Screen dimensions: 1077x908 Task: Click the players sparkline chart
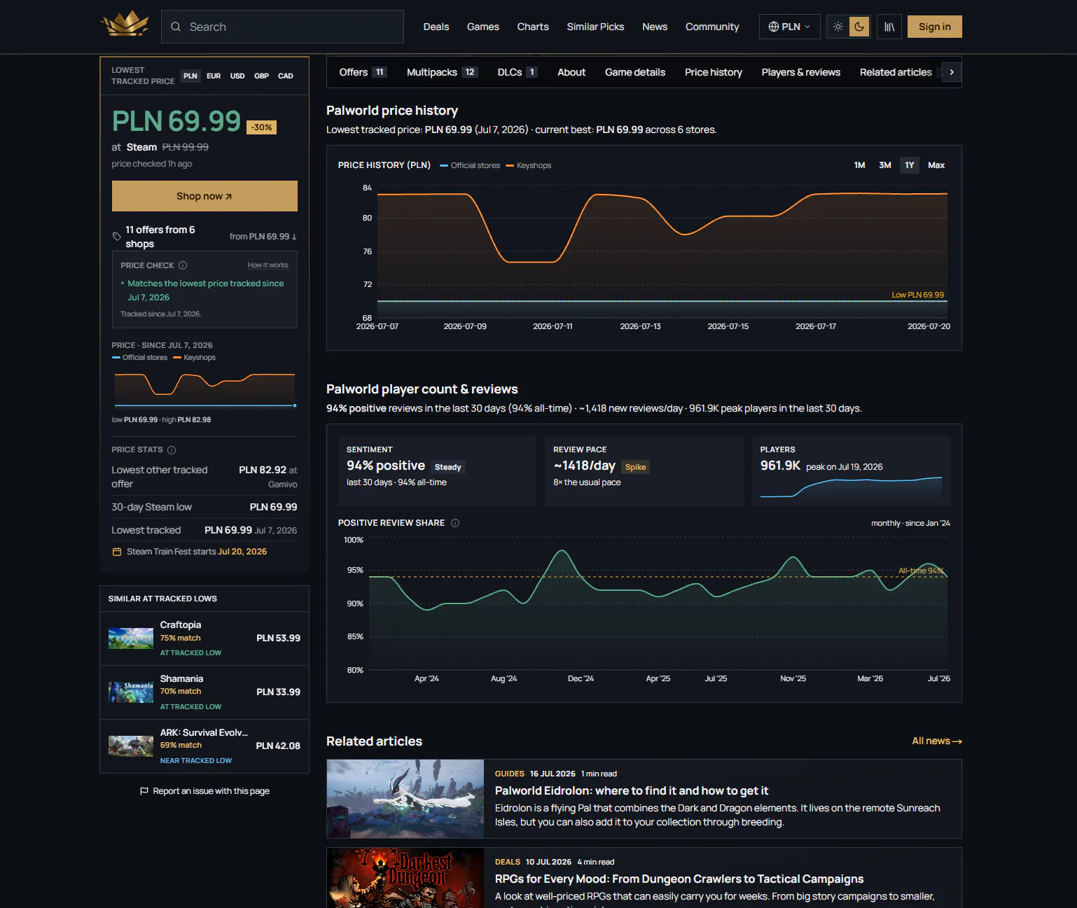point(851,487)
